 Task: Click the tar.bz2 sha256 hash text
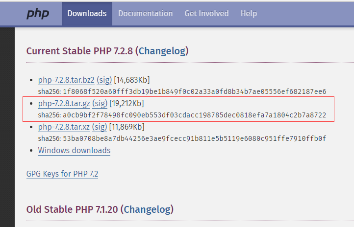coord(194,91)
